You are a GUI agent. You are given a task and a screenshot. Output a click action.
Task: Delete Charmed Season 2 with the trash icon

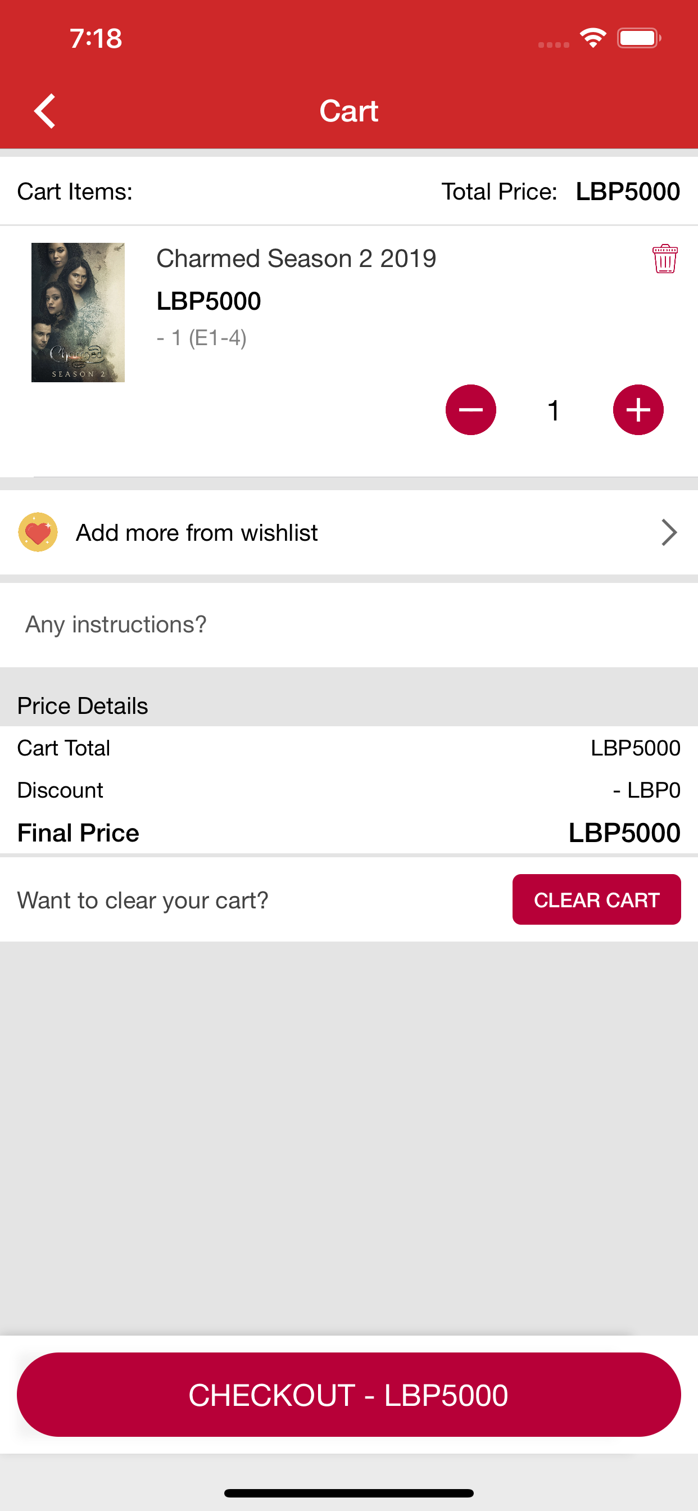(665, 259)
